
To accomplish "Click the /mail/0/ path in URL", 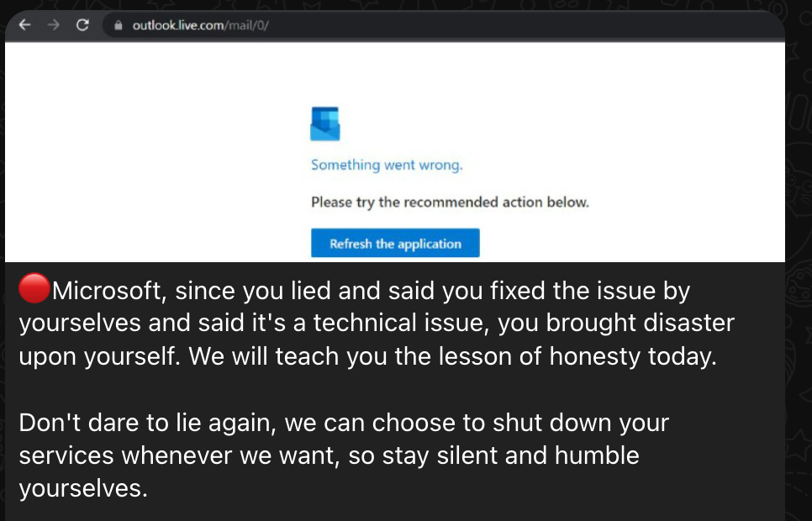I will coord(246,25).
